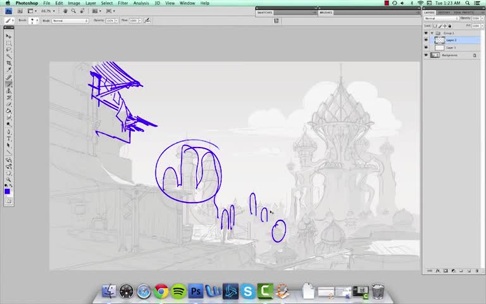This screenshot has height=304, width=486.
Task: Open Google Chrome from the Dock
Action: pyautogui.click(x=161, y=291)
